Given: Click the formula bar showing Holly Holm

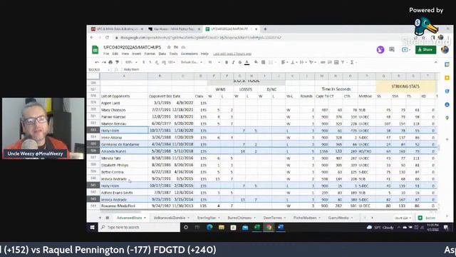Looking at the screenshot, I should (279, 70).
